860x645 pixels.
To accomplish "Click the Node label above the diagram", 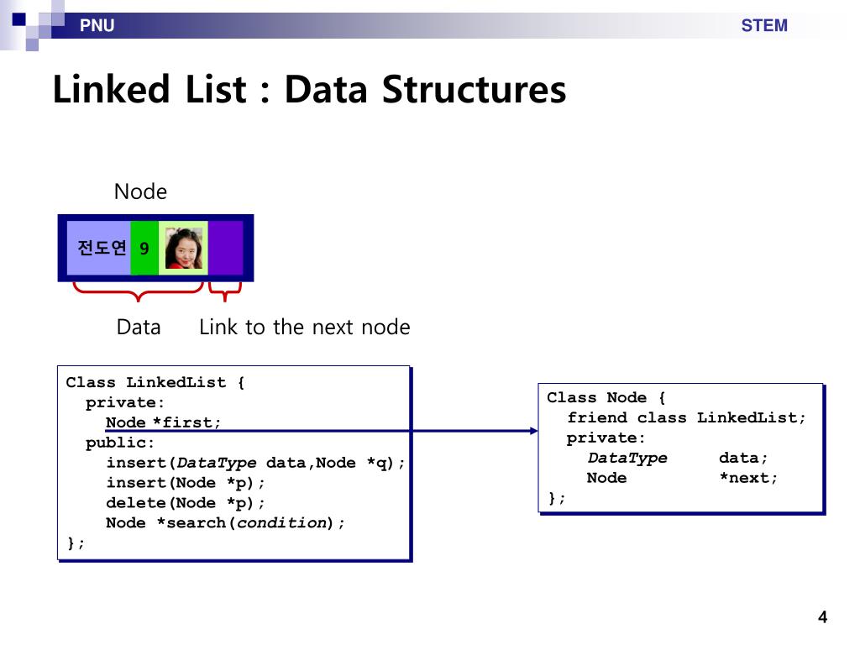I will [x=140, y=191].
